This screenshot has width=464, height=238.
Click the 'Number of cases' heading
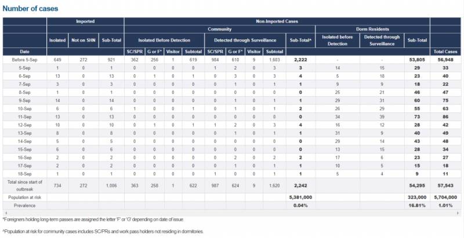(x=30, y=9)
